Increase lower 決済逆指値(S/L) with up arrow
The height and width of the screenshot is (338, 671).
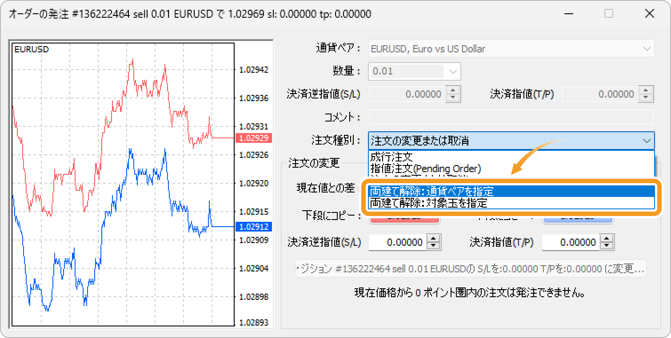tap(433, 239)
